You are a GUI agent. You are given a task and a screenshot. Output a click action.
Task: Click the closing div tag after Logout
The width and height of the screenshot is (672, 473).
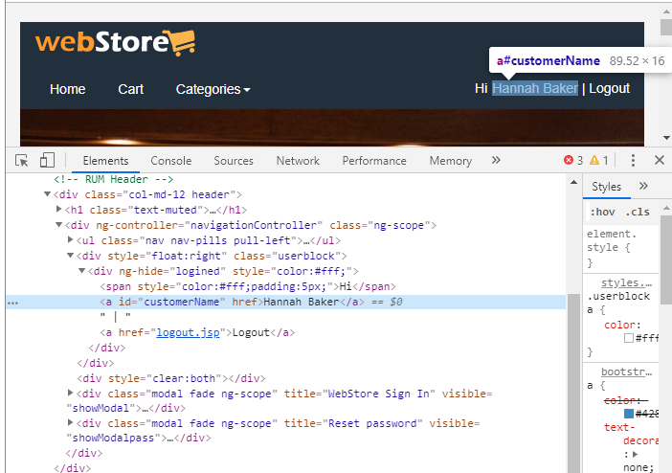point(107,348)
